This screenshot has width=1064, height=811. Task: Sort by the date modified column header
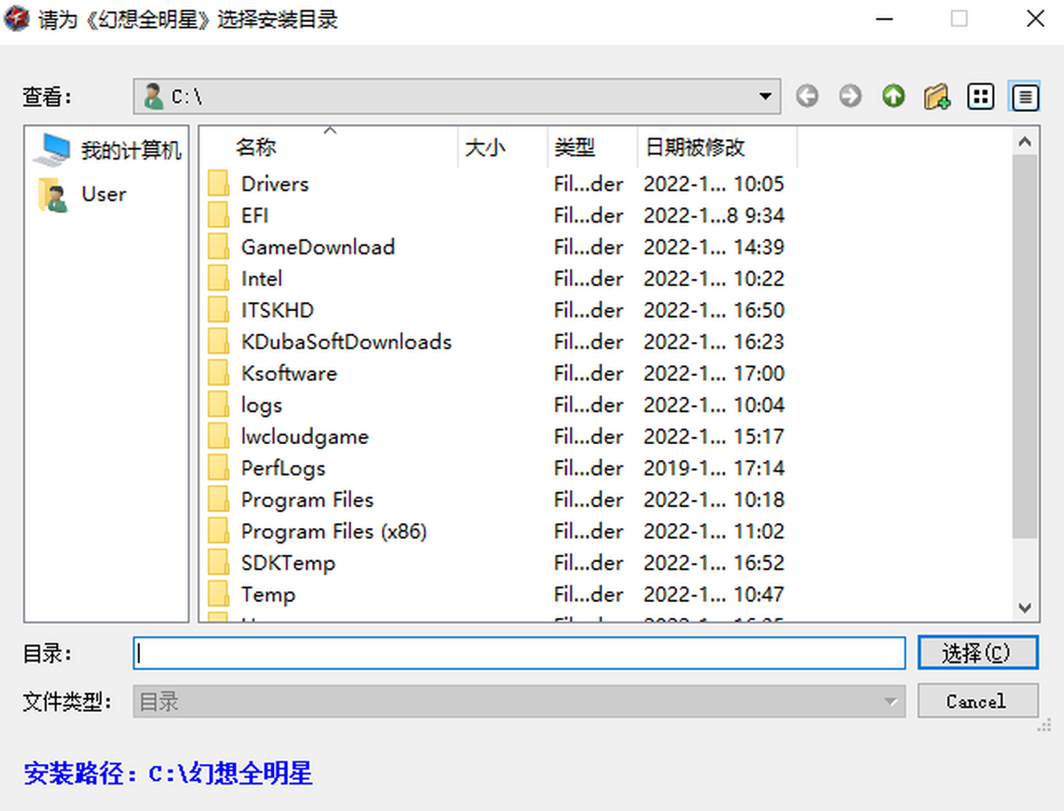pyautogui.click(x=695, y=148)
